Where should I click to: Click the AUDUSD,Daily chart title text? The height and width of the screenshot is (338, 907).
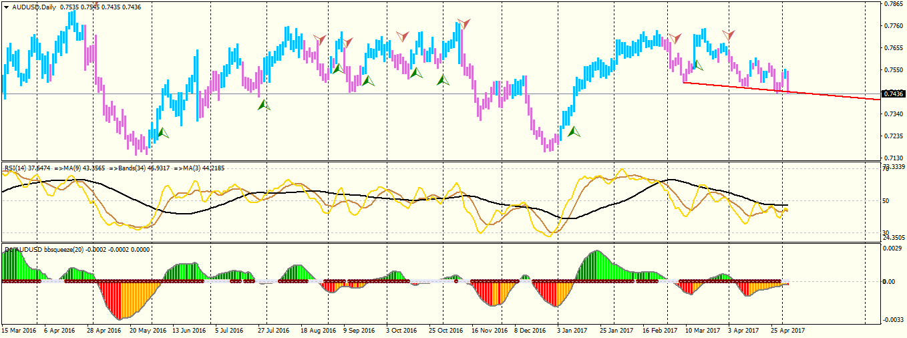(x=34, y=7)
